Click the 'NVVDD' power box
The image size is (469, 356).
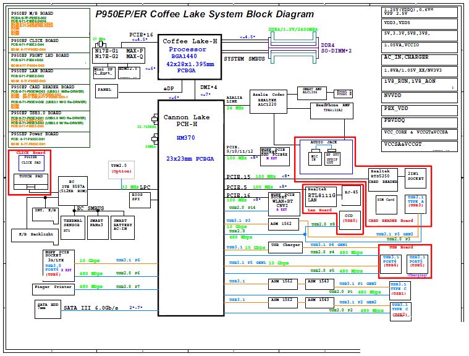click(420, 98)
